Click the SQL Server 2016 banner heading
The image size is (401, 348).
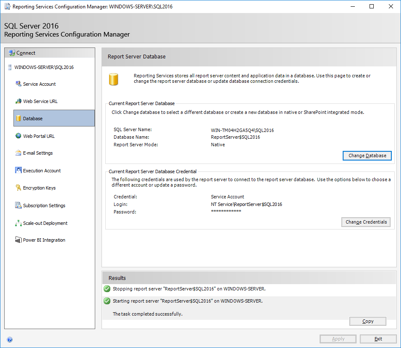coord(31,26)
